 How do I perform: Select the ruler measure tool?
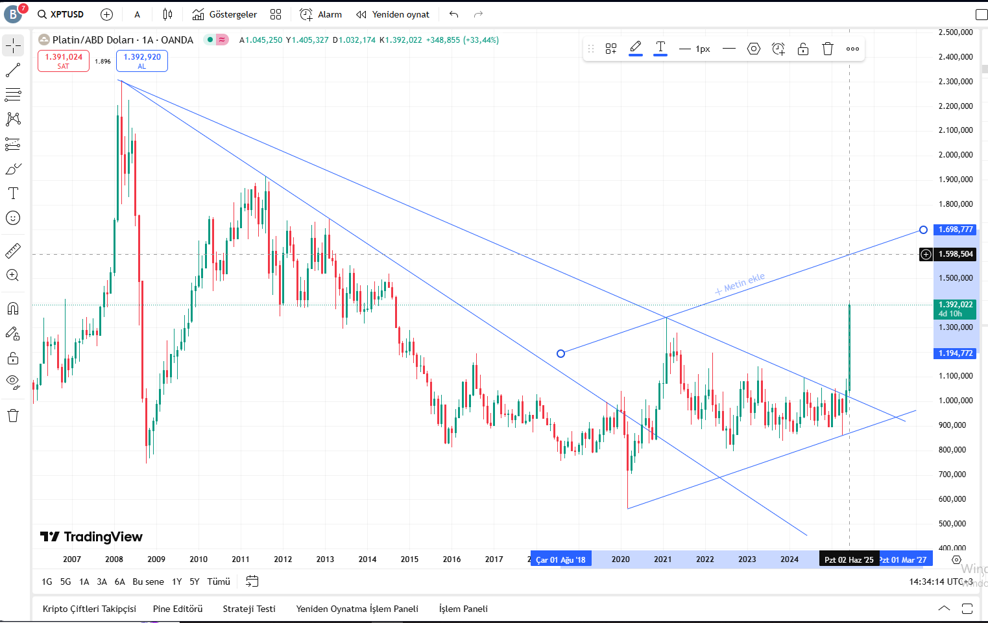pos(13,250)
